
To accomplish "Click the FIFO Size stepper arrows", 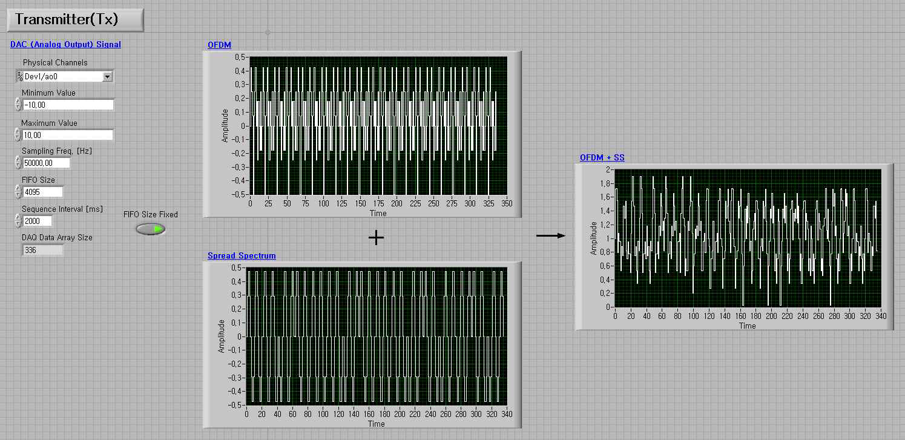I will (x=18, y=192).
